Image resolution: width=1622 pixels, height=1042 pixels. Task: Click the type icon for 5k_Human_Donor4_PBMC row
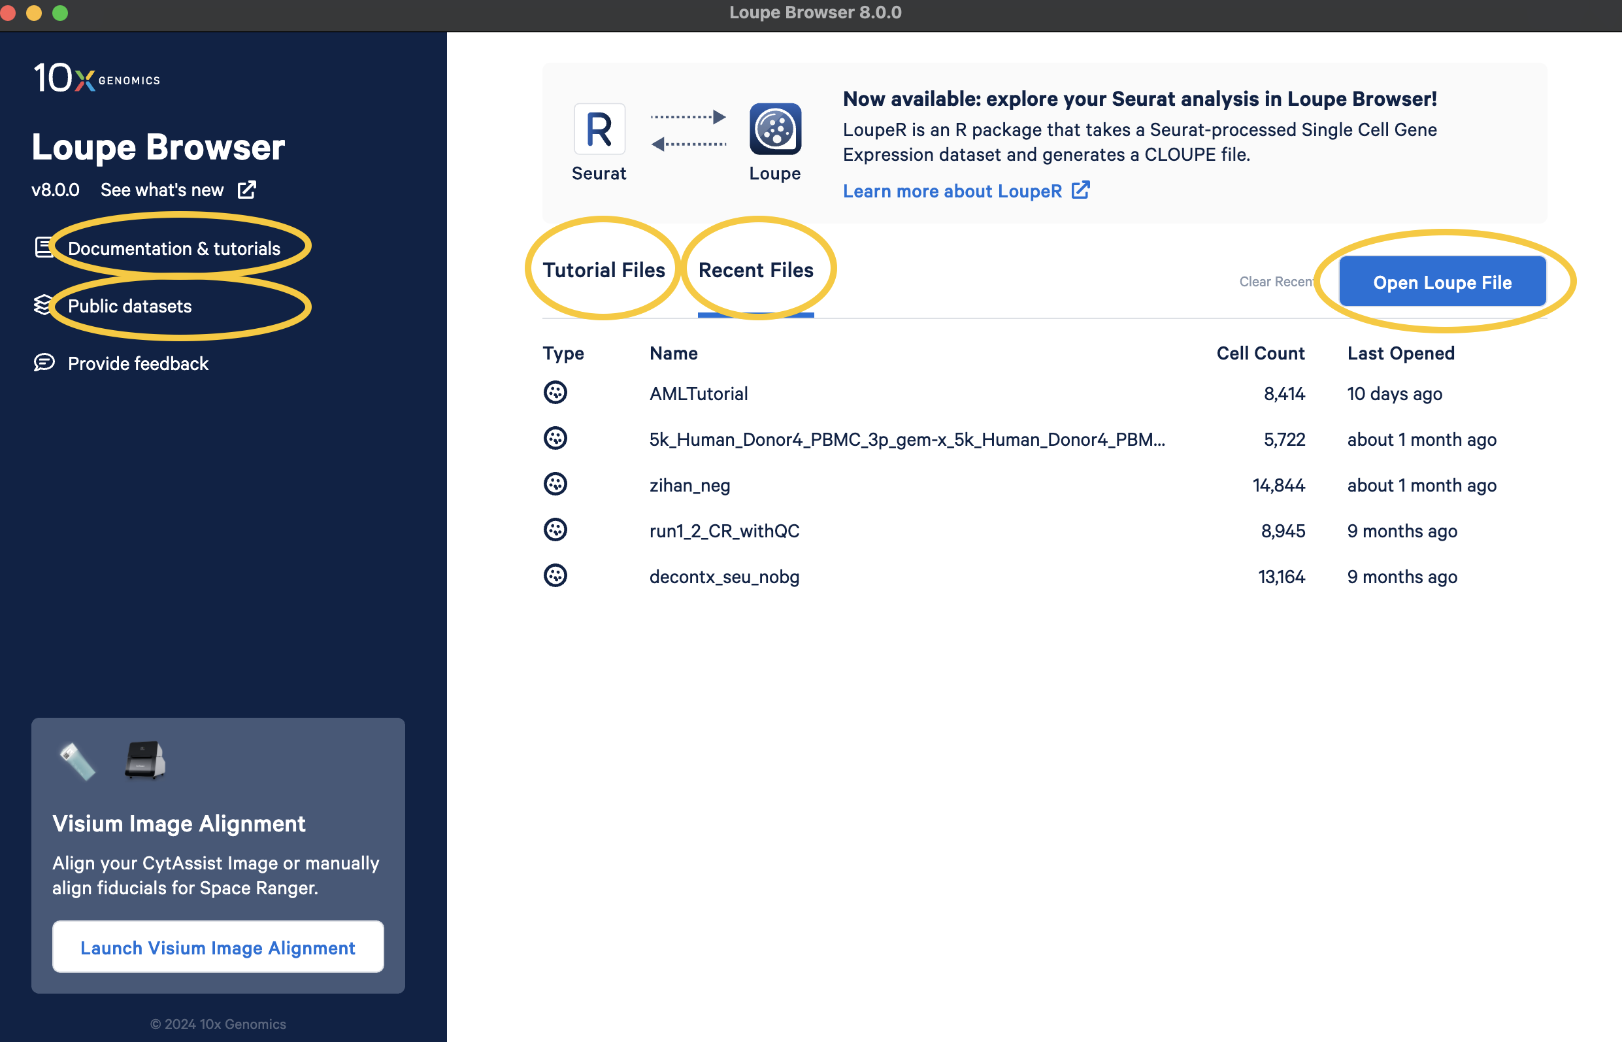[x=555, y=439]
